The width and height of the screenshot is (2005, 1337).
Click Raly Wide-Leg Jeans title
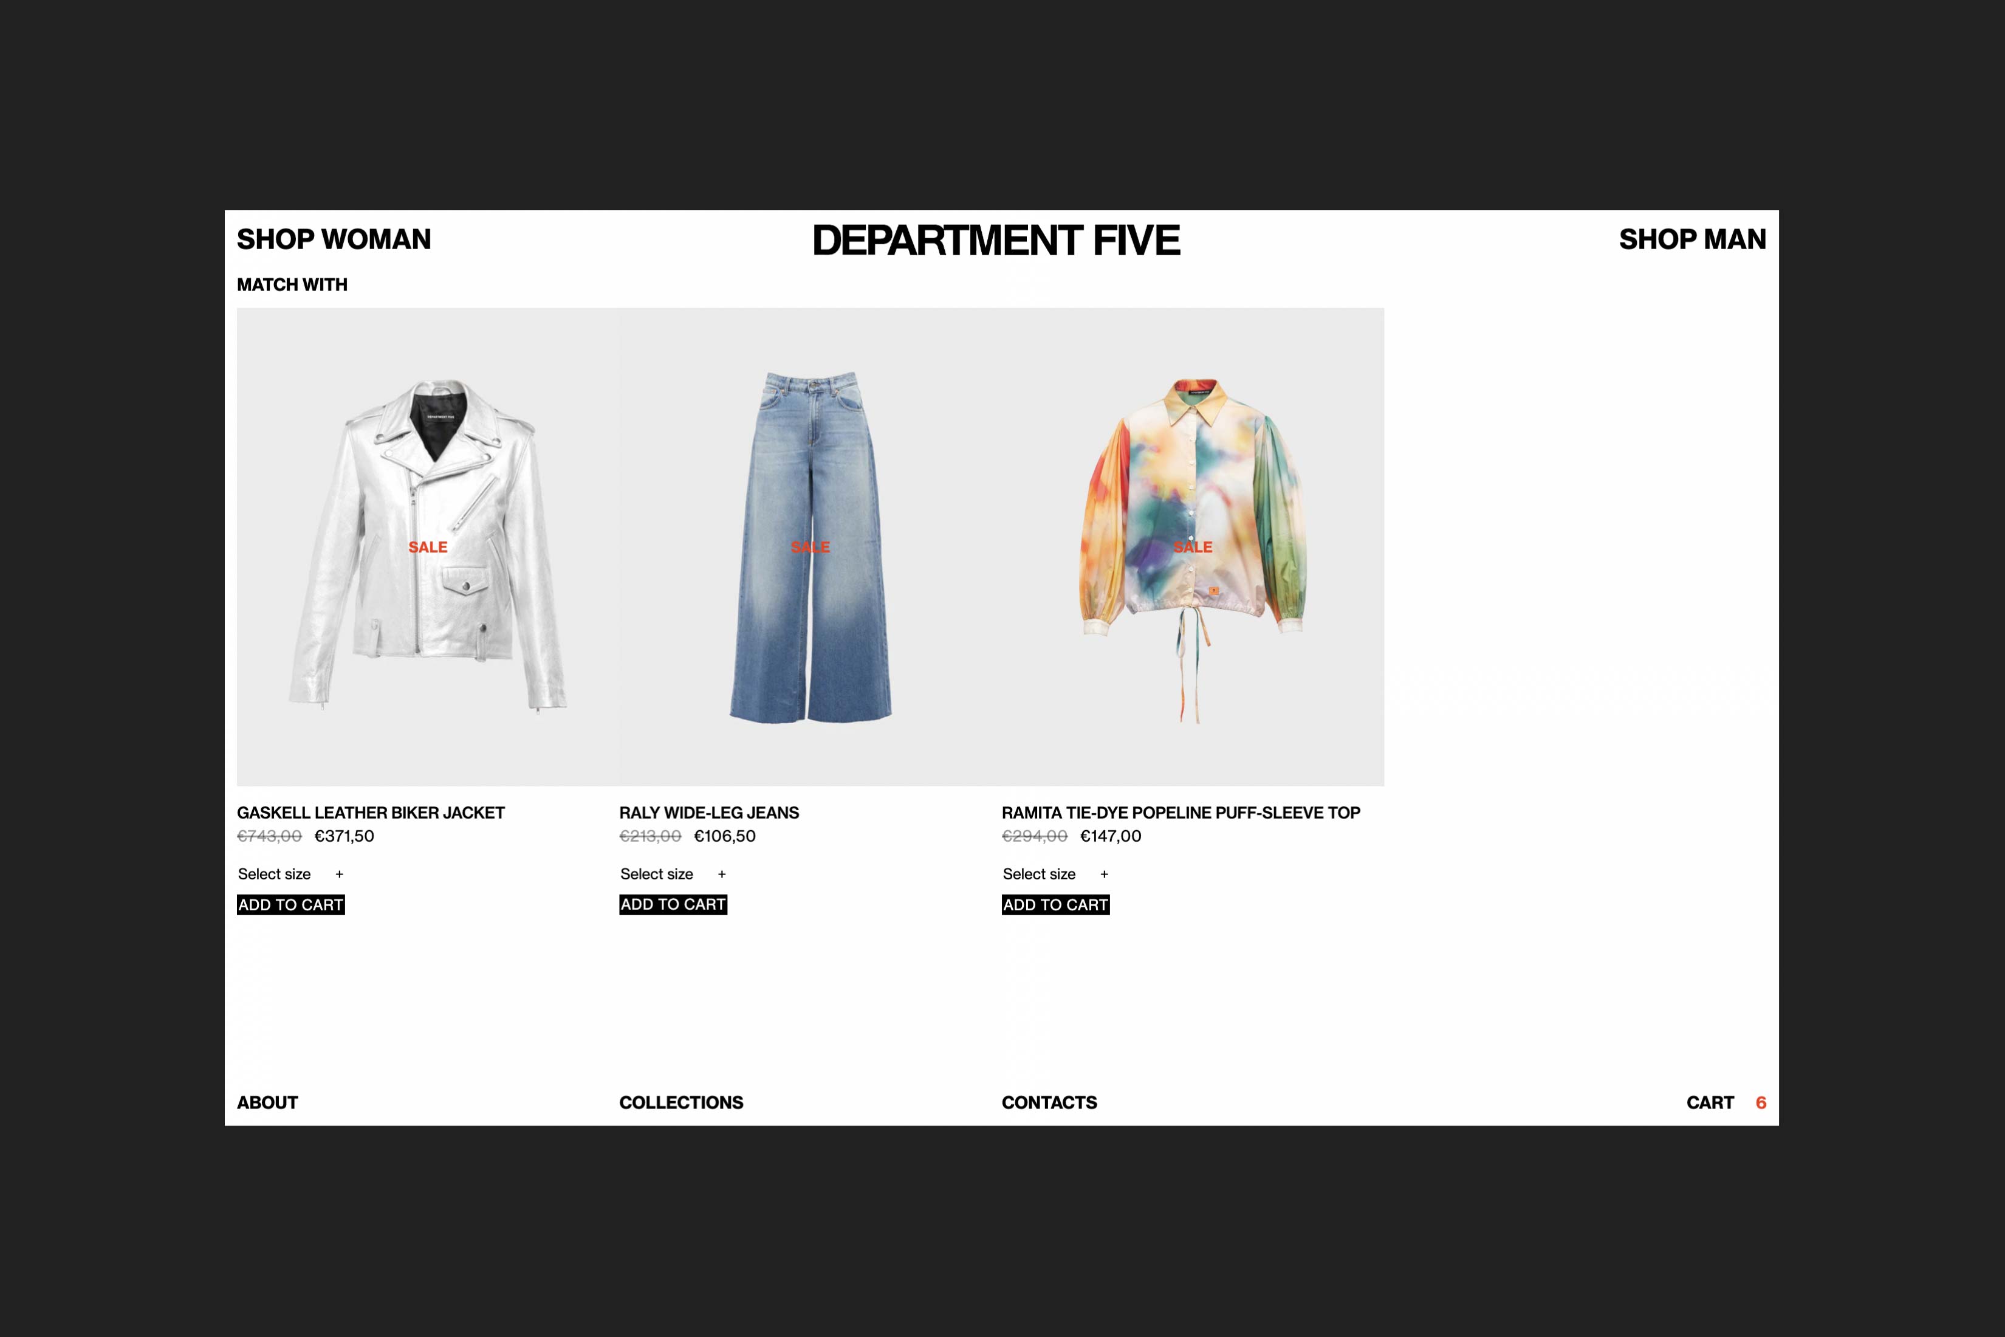tap(708, 813)
